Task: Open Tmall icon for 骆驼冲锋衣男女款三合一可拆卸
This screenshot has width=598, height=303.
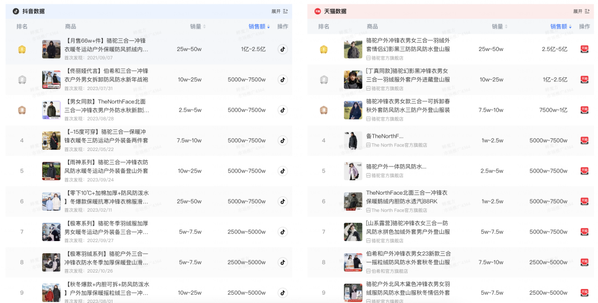Action: tap(584, 110)
